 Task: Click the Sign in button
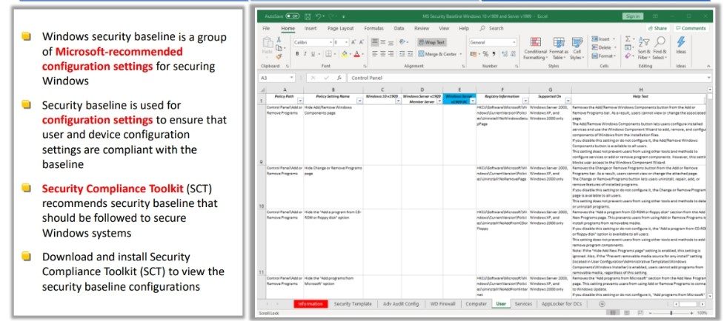[x=633, y=16]
